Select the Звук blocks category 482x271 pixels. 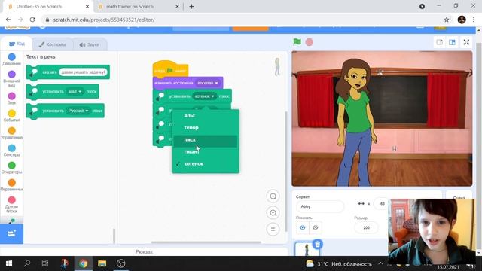pyautogui.click(x=12, y=99)
